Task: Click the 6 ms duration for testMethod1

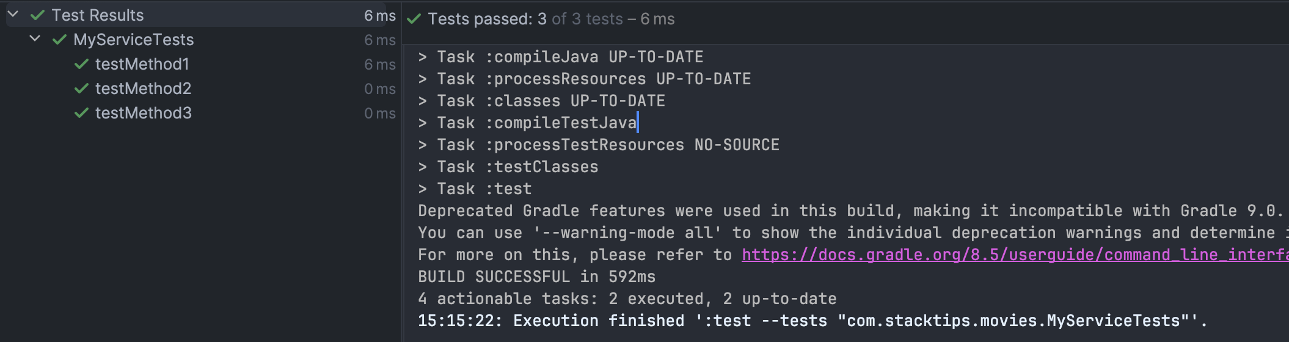Action: (x=380, y=64)
